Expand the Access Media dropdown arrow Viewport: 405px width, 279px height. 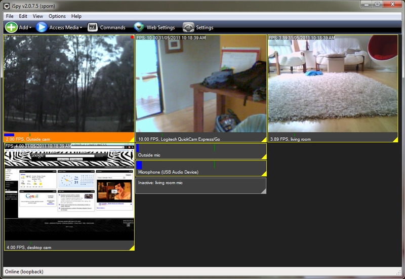point(81,28)
